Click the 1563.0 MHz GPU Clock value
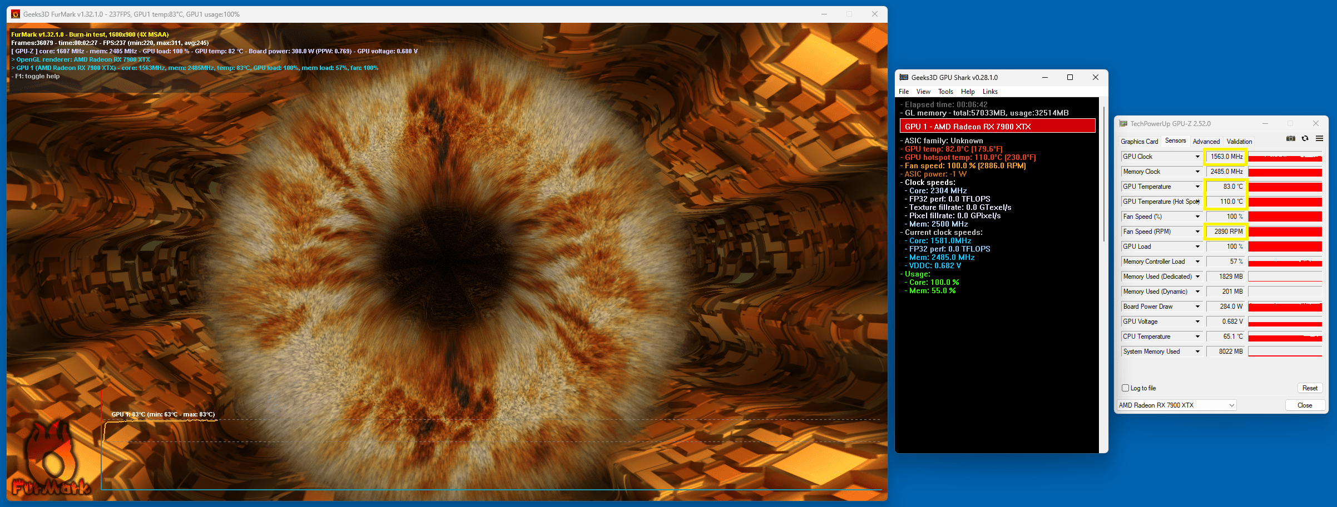 (x=1225, y=157)
